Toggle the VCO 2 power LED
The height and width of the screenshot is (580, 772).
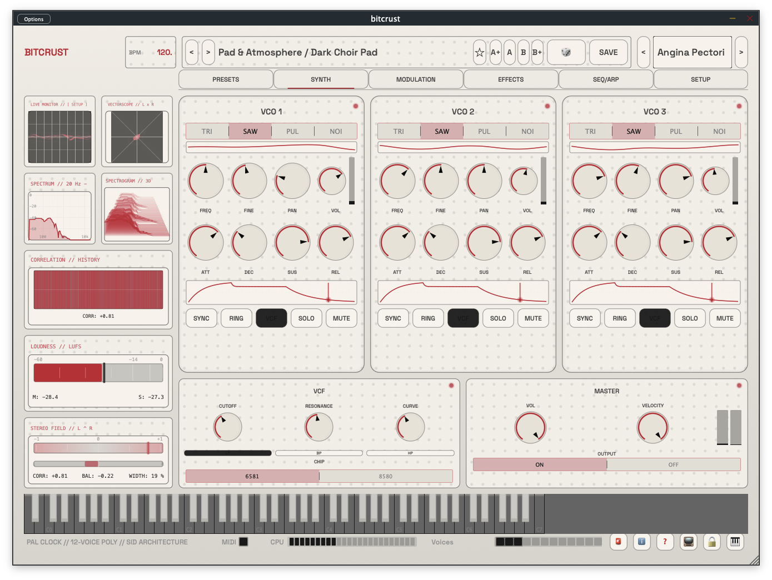(x=547, y=106)
